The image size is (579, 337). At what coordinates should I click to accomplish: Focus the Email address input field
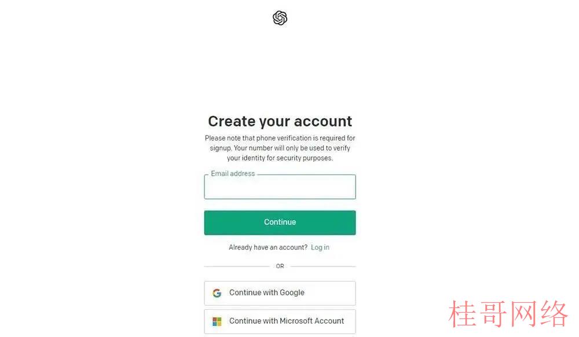(280, 187)
